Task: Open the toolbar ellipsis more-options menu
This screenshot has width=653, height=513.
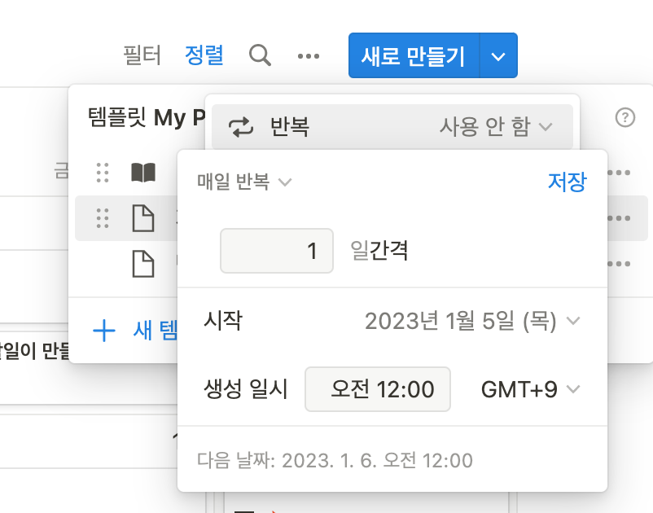Action: pos(309,55)
